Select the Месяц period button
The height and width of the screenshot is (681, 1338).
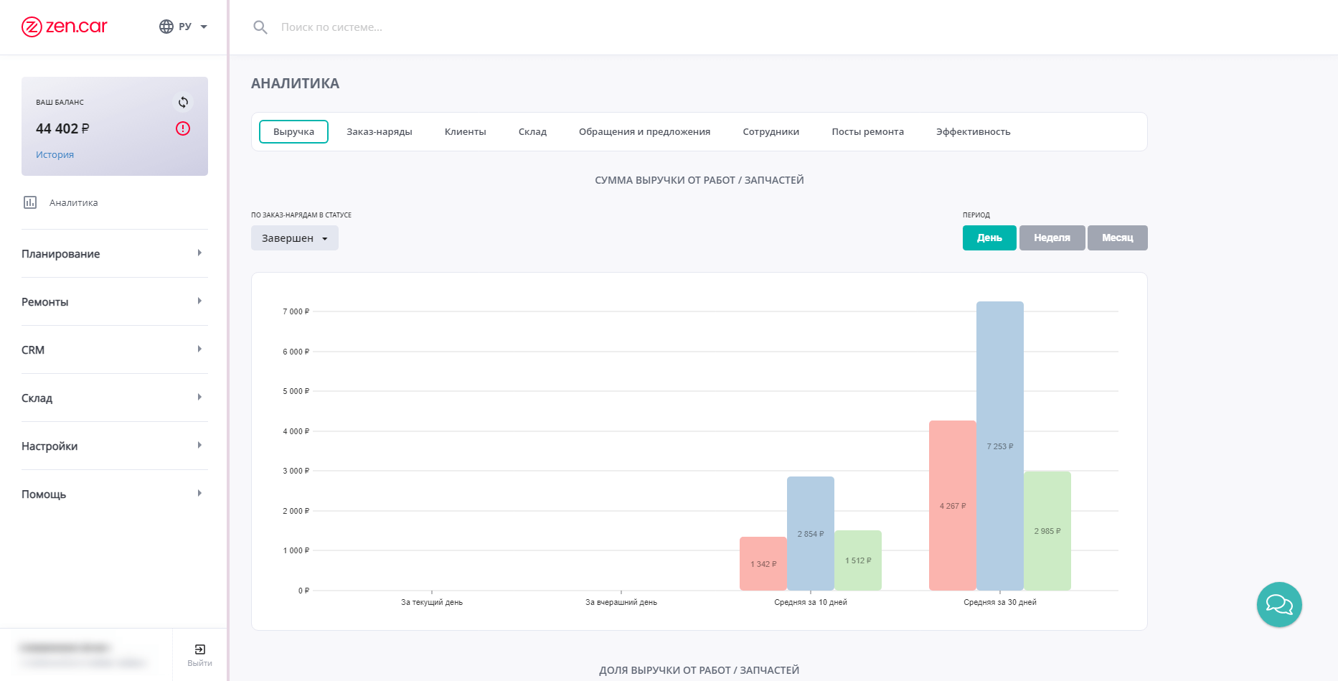[1118, 238]
